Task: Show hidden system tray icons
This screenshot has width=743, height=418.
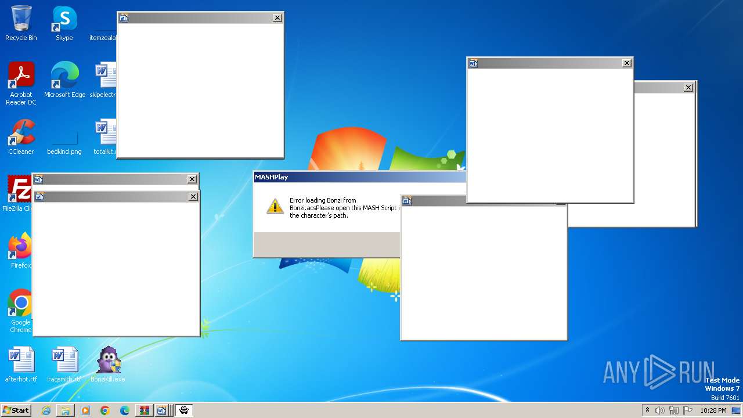Action: tap(648, 410)
